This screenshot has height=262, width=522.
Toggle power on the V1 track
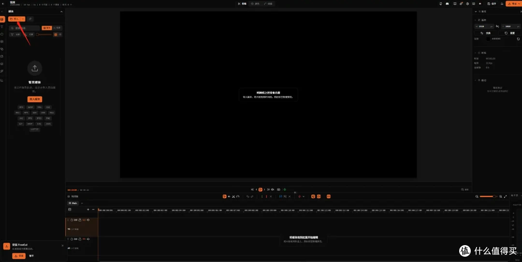click(72, 220)
